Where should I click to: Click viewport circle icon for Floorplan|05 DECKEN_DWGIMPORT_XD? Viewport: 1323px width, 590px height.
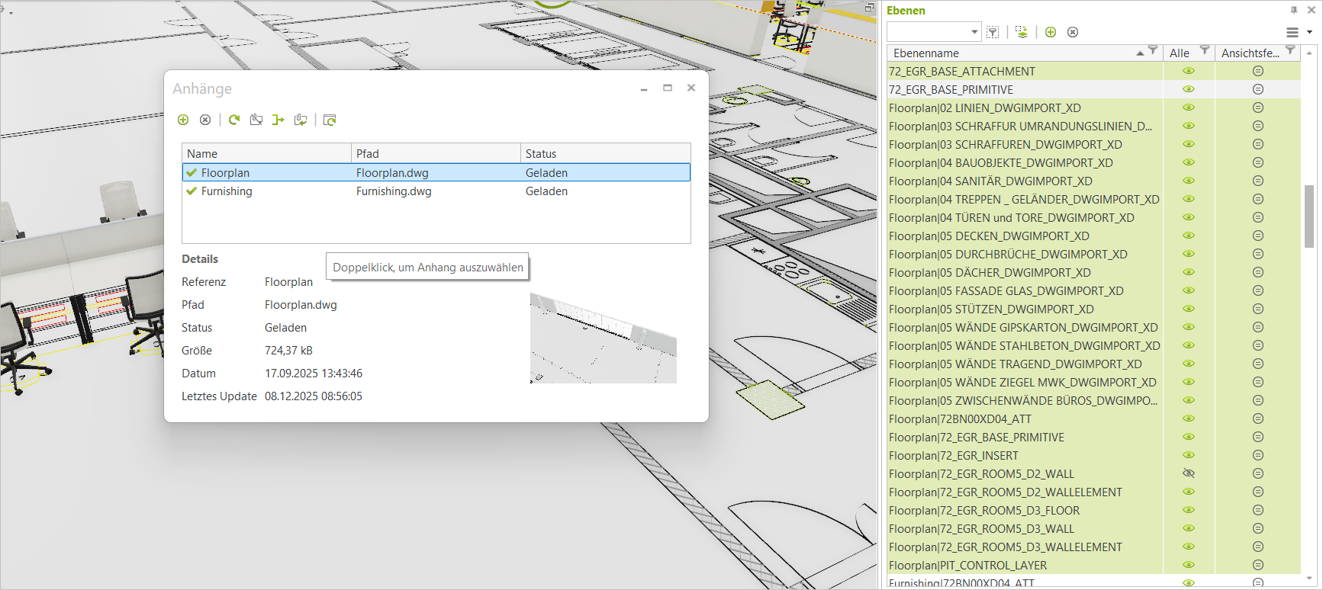[1258, 236]
